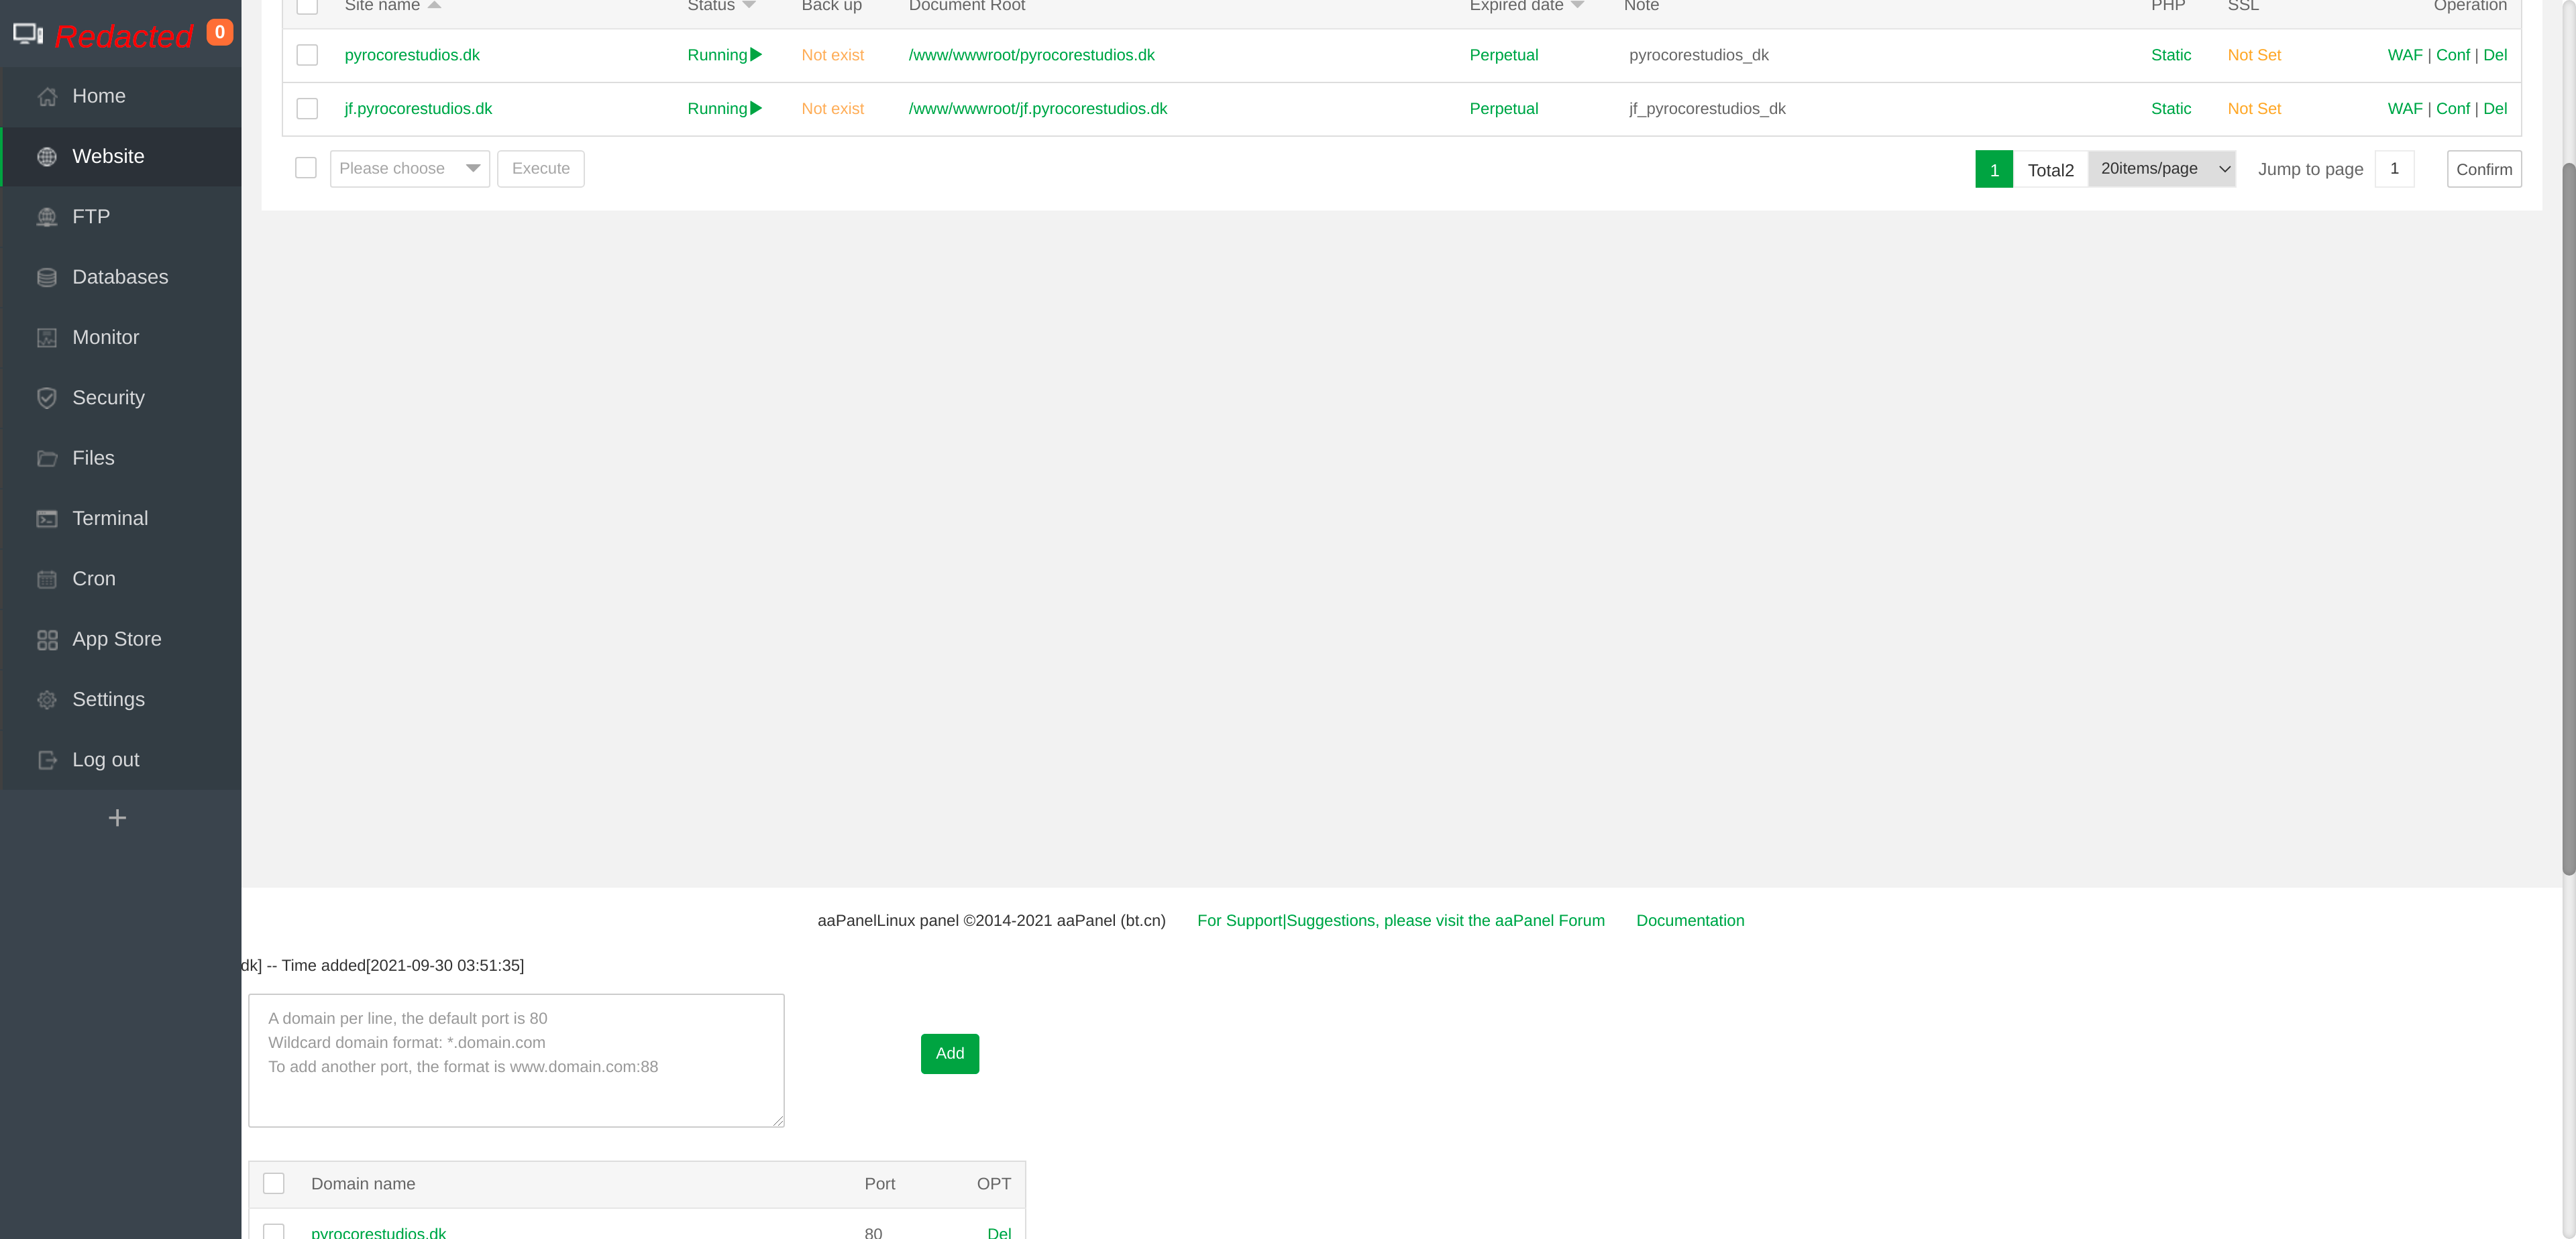The width and height of the screenshot is (2576, 1239).
Task: Open Conf for jf.pyrocorestudios.dk
Action: [x=2452, y=109]
